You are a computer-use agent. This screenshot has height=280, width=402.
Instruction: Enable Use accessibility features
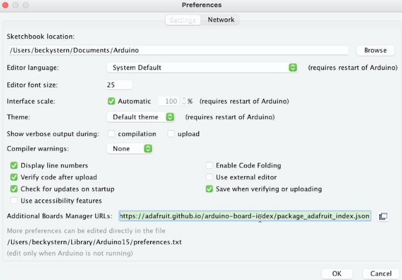point(14,201)
